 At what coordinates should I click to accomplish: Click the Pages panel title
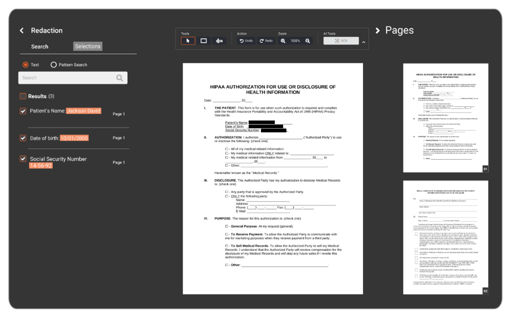pyautogui.click(x=399, y=30)
